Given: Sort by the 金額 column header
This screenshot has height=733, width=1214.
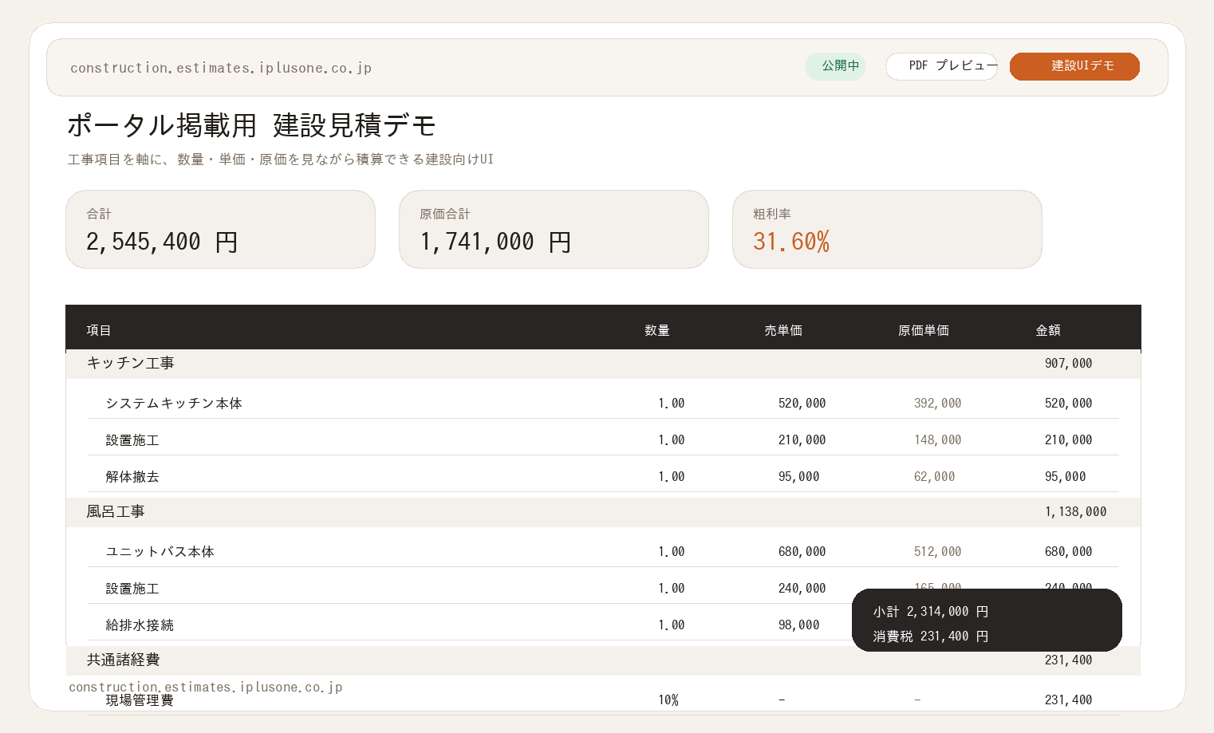Looking at the screenshot, I should [x=1047, y=330].
